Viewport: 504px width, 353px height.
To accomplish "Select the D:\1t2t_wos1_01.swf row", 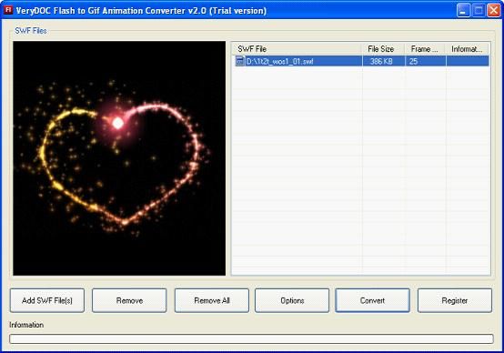I will 361,61.
